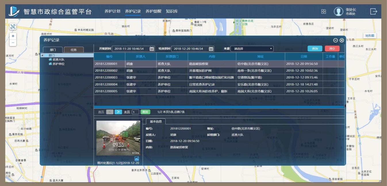Go to next page with arrow button
Viewport: 387px width, 186px height.
click(x=118, y=112)
